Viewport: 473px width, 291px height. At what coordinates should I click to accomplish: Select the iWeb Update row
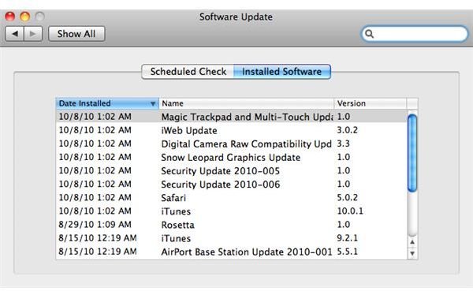pyautogui.click(x=231, y=130)
